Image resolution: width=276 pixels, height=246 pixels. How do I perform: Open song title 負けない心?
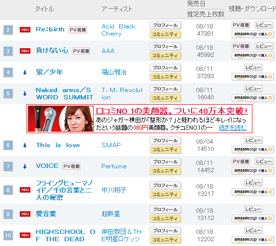coord(52,51)
